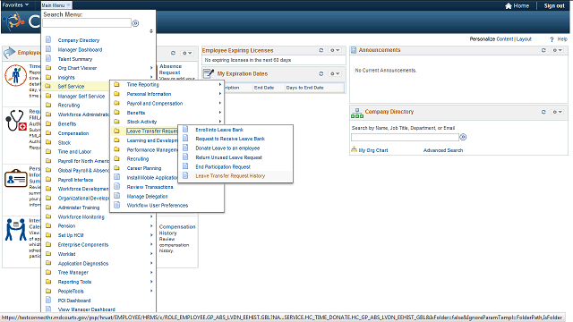The height and width of the screenshot is (322, 573).
Task: Click the Sign out link
Action: click(554, 6)
